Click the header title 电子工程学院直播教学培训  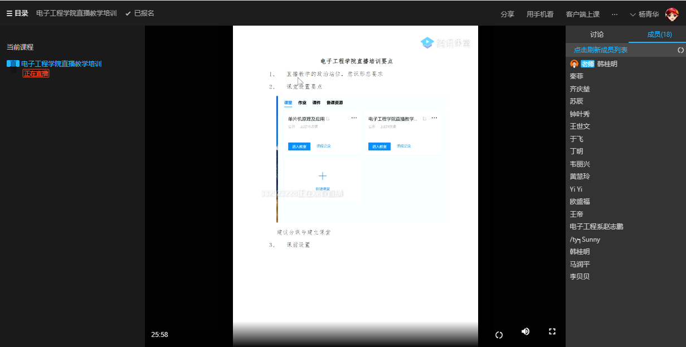(76, 13)
